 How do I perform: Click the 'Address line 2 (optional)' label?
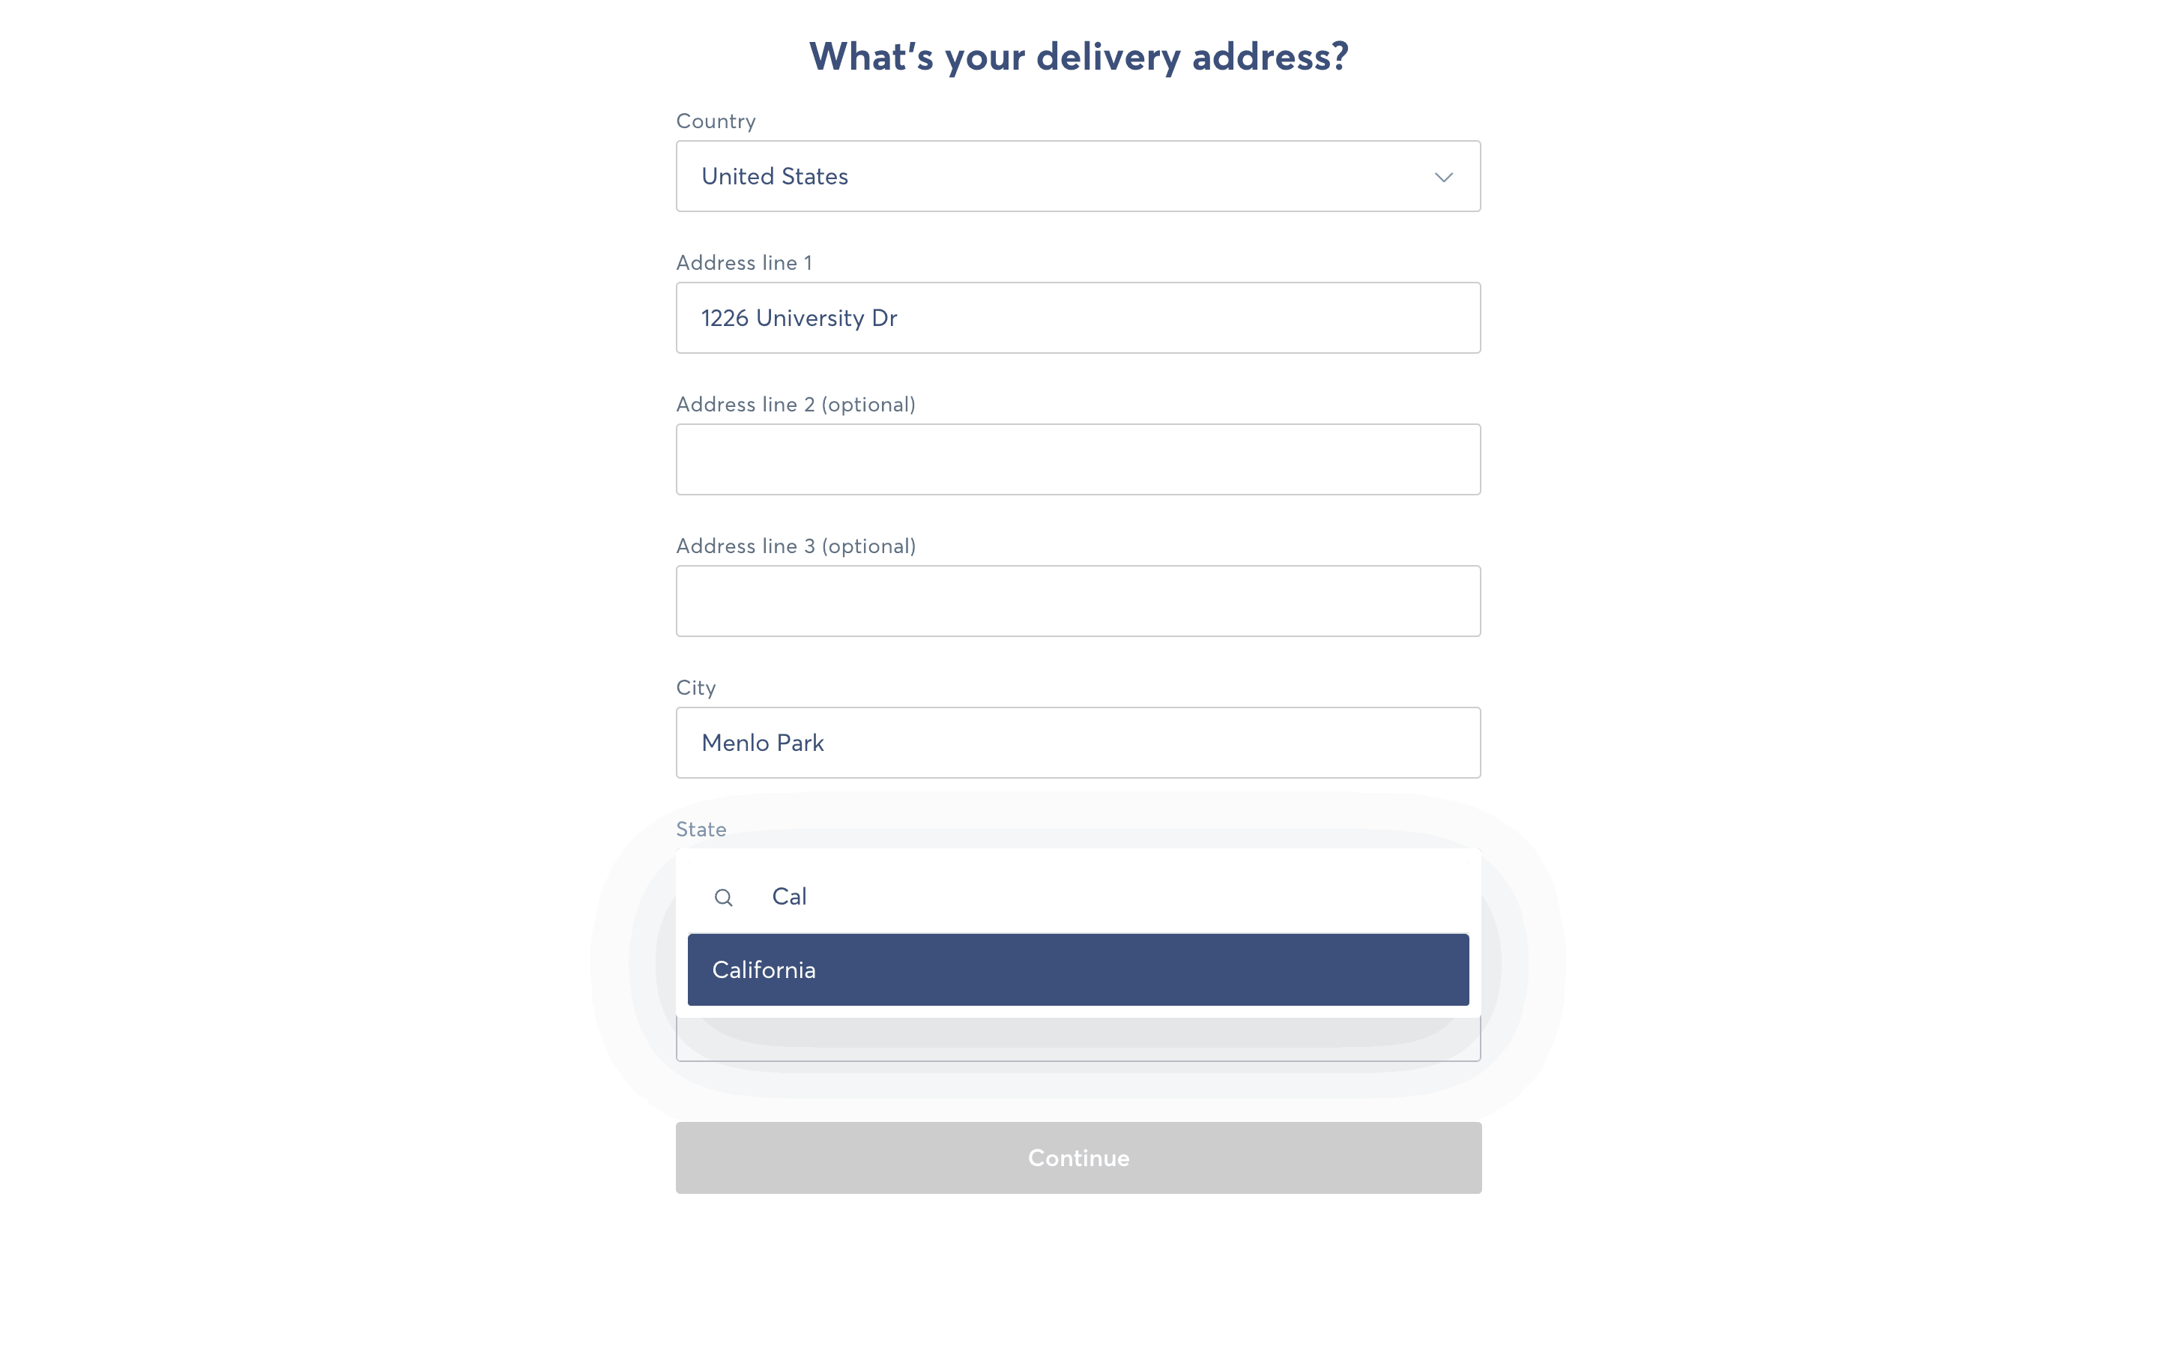pyautogui.click(x=796, y=405)
